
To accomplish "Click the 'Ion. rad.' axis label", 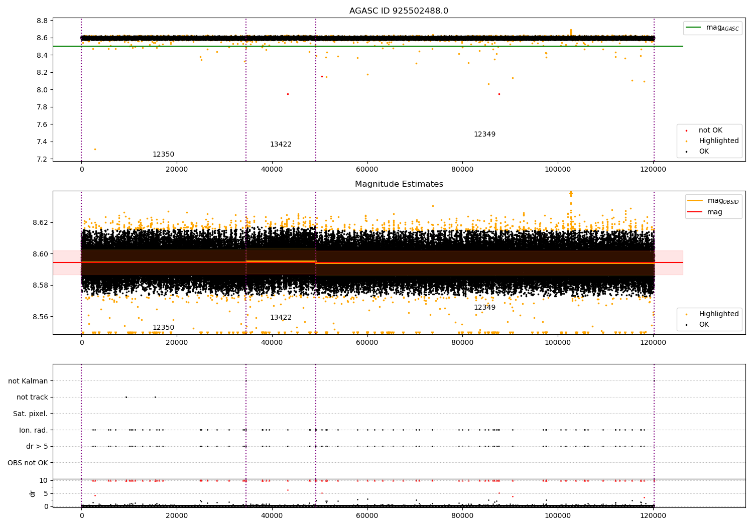I will tap(34, 431).
